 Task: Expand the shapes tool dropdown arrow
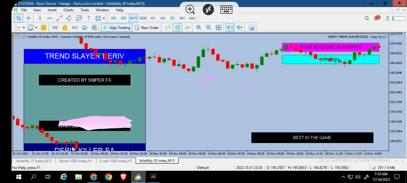click(104, 18)
